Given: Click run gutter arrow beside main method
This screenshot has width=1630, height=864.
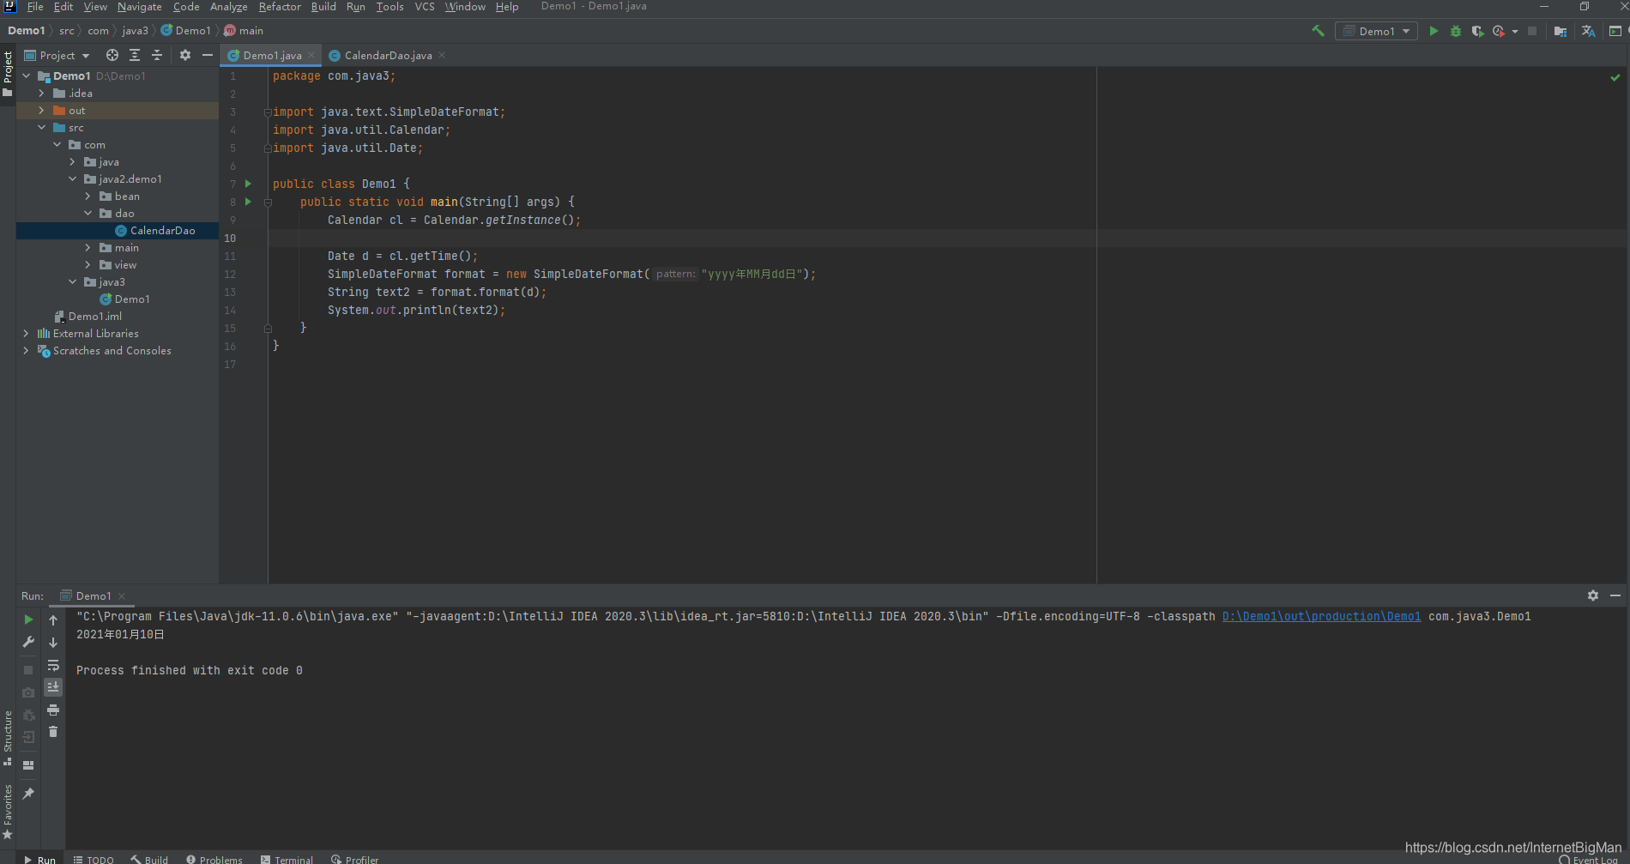Looking at the screenshot, I should (x=249, y=202).
